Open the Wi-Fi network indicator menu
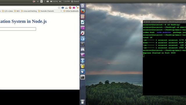This screenshot has height=105, width=186. (x=38, y=1)
